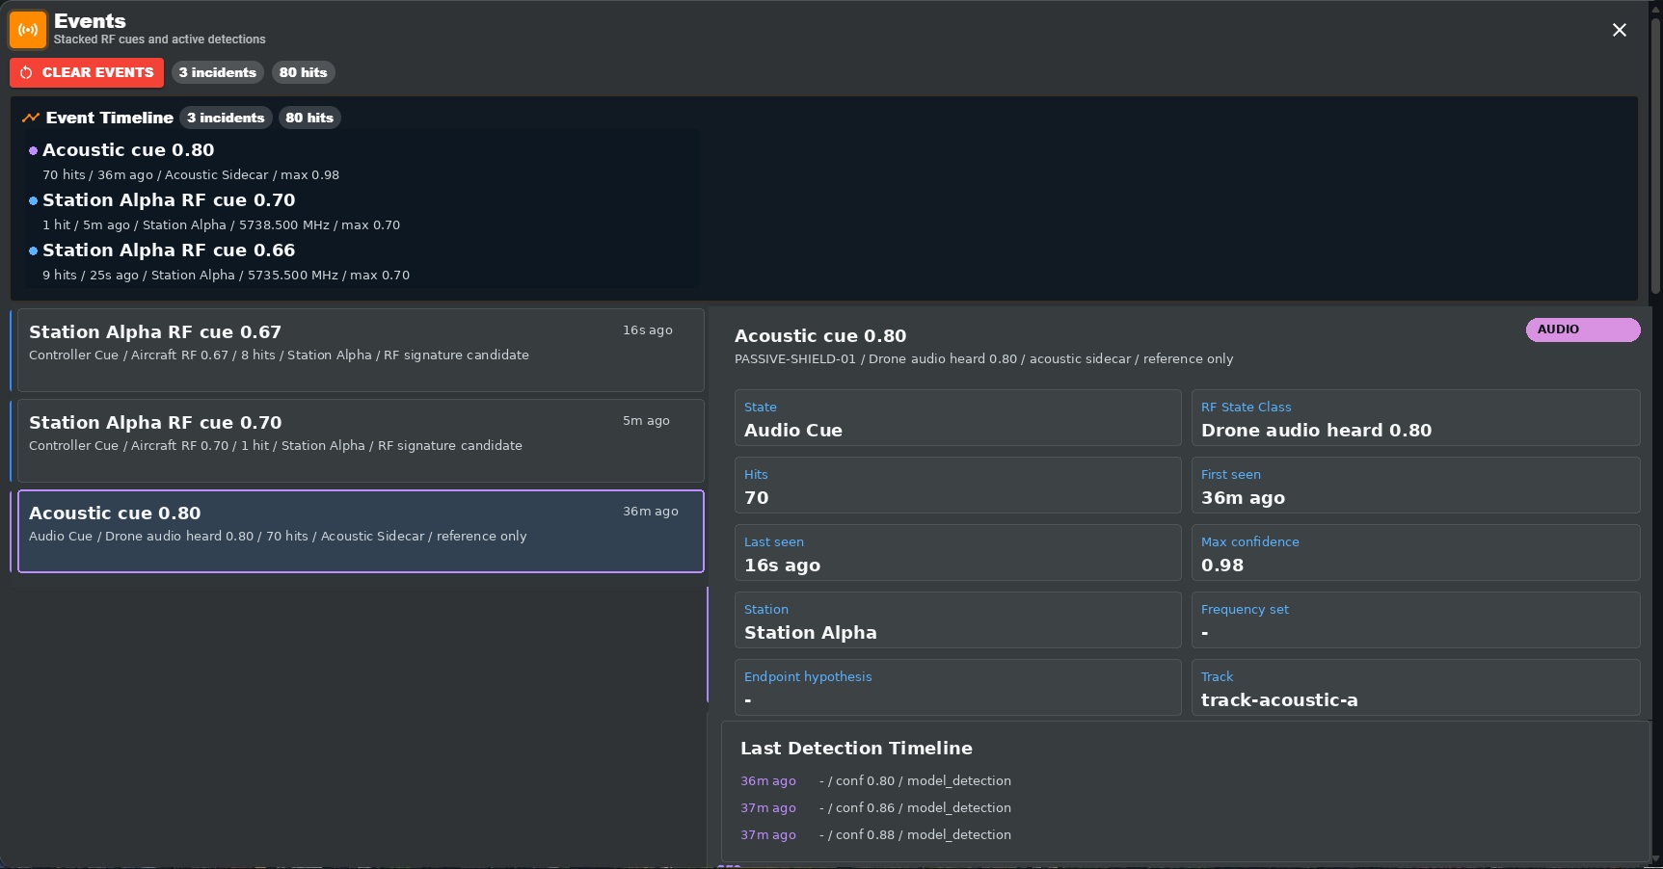1663x869 pixels.
Task: Click the '3 incidents' badge in Event Timeline
Action: (x=226, y=118)
